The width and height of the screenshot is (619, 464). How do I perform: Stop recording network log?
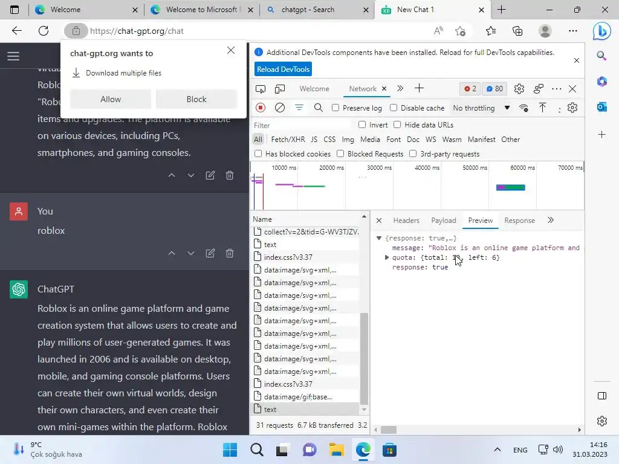(x=261, y=108)
